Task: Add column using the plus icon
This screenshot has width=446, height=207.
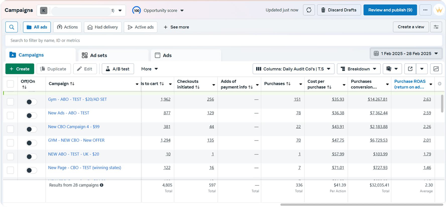Action: 439,84
